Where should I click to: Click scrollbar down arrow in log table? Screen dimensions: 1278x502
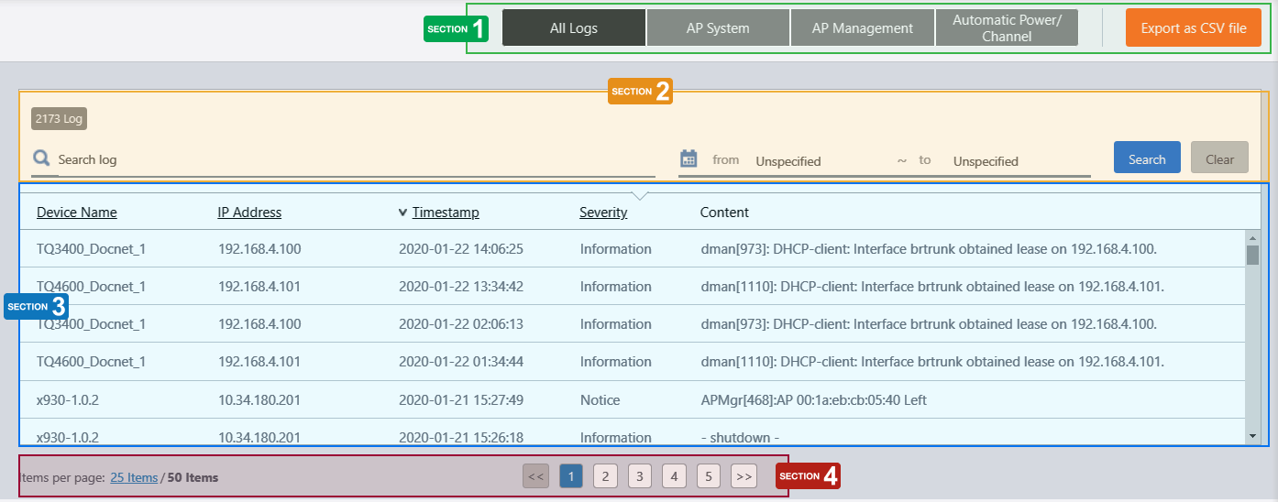1252,436
